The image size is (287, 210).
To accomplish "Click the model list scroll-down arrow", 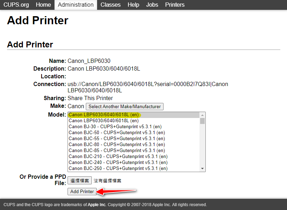I will (x=202, y=169).
